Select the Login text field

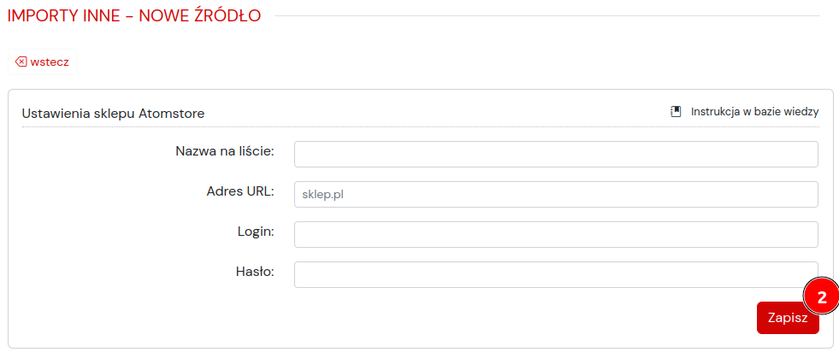(x=556, y=234)
